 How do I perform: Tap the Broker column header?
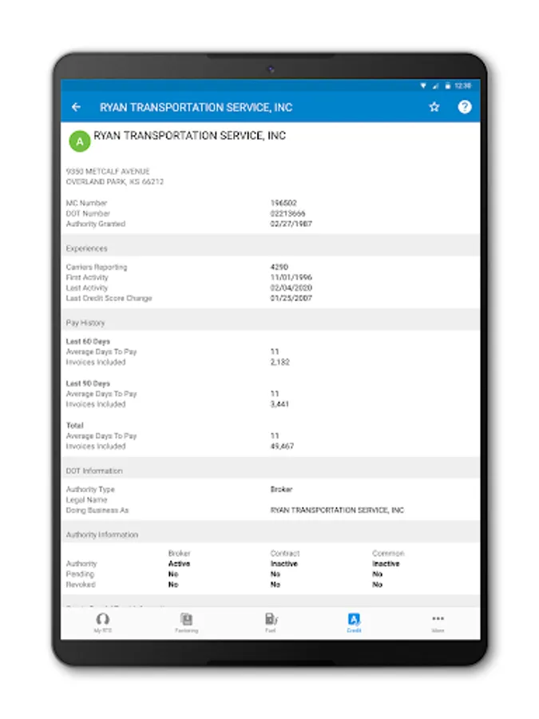coord(179,553)
